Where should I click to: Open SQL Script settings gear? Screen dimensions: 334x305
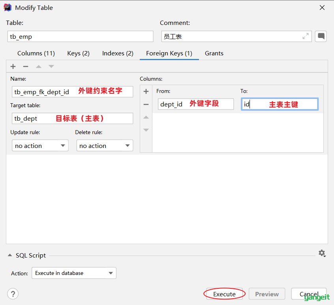point(322,253)
